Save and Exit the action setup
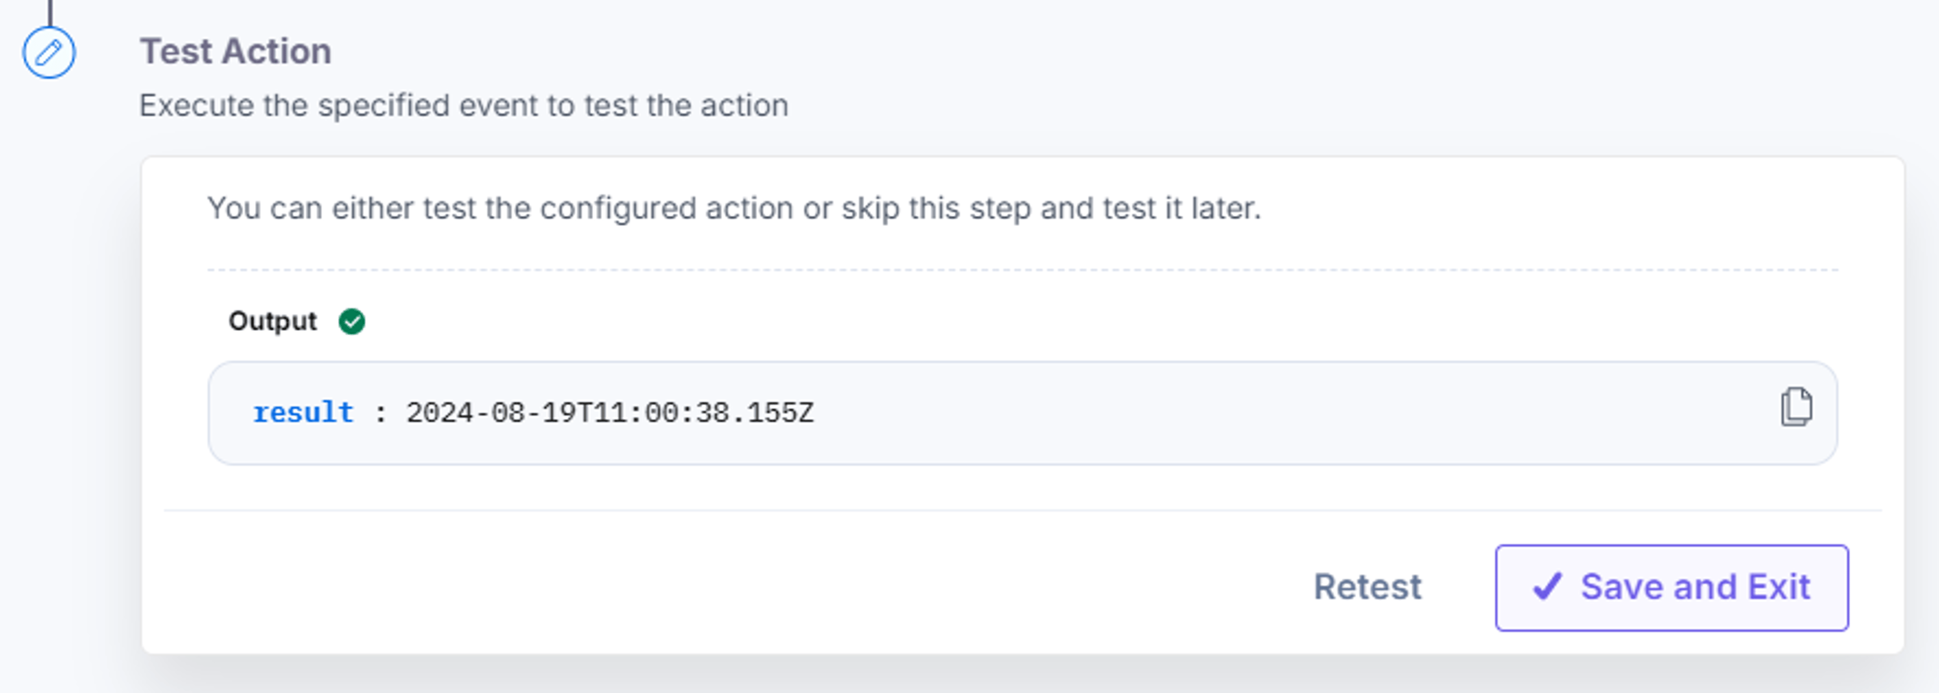 click(1672, 587)
